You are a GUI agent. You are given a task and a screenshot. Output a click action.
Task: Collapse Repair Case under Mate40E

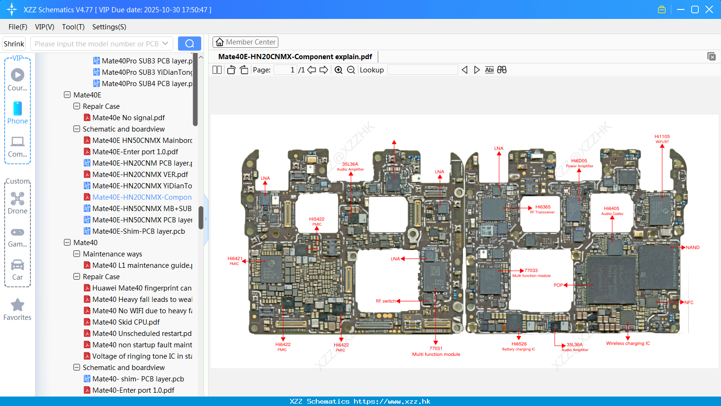click(x=77, y=106)
